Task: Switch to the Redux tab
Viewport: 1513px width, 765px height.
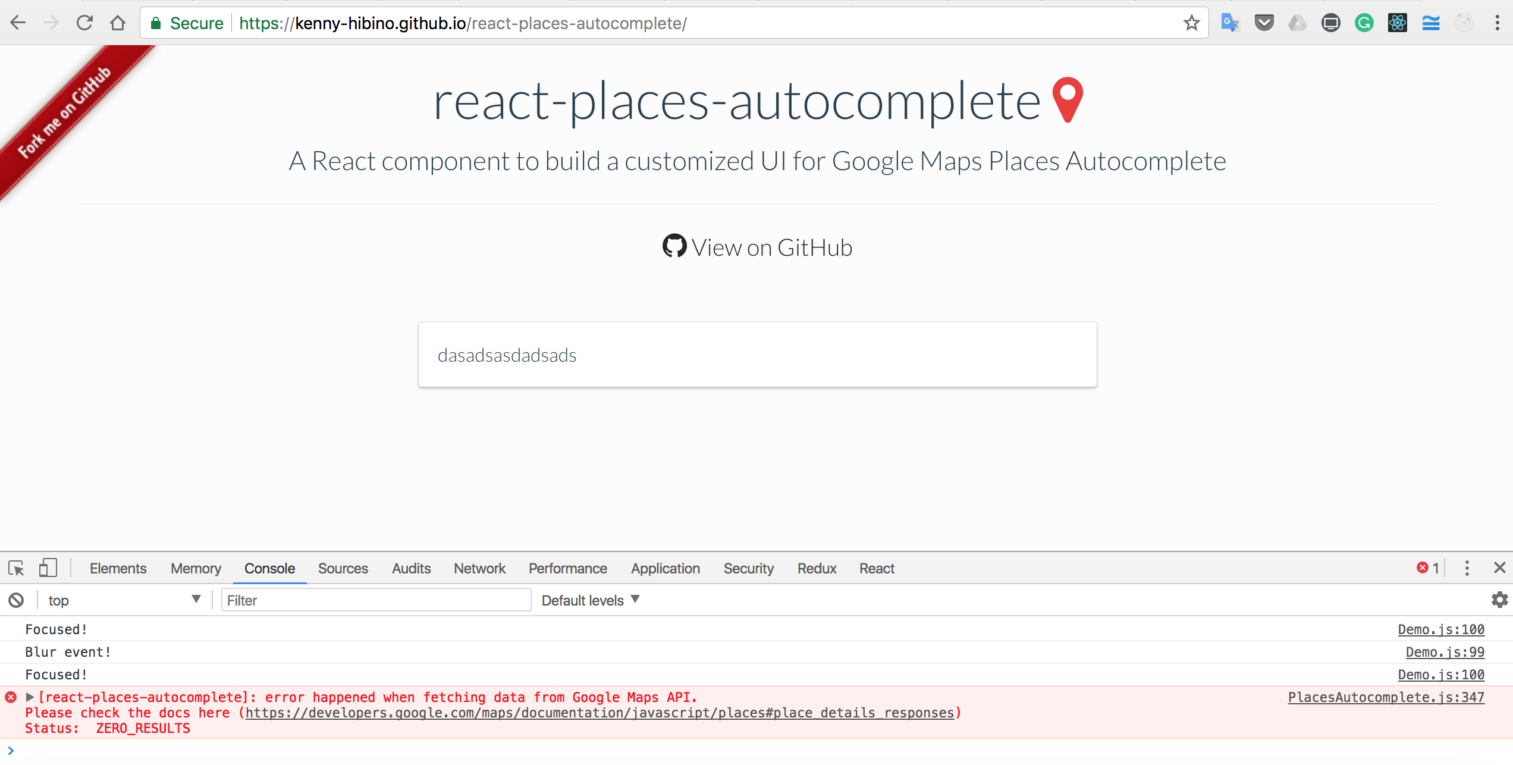Action: coord(816,568)
